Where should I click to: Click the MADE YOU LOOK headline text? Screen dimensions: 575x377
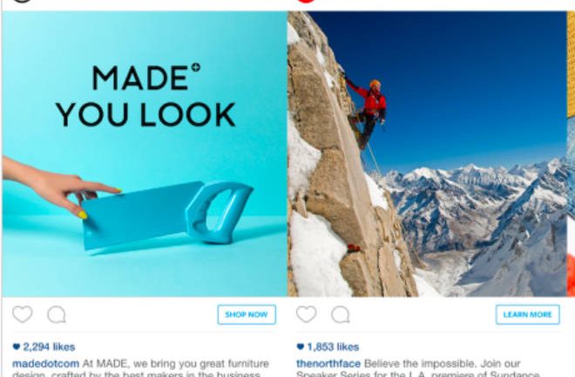(x=146, y=95)
